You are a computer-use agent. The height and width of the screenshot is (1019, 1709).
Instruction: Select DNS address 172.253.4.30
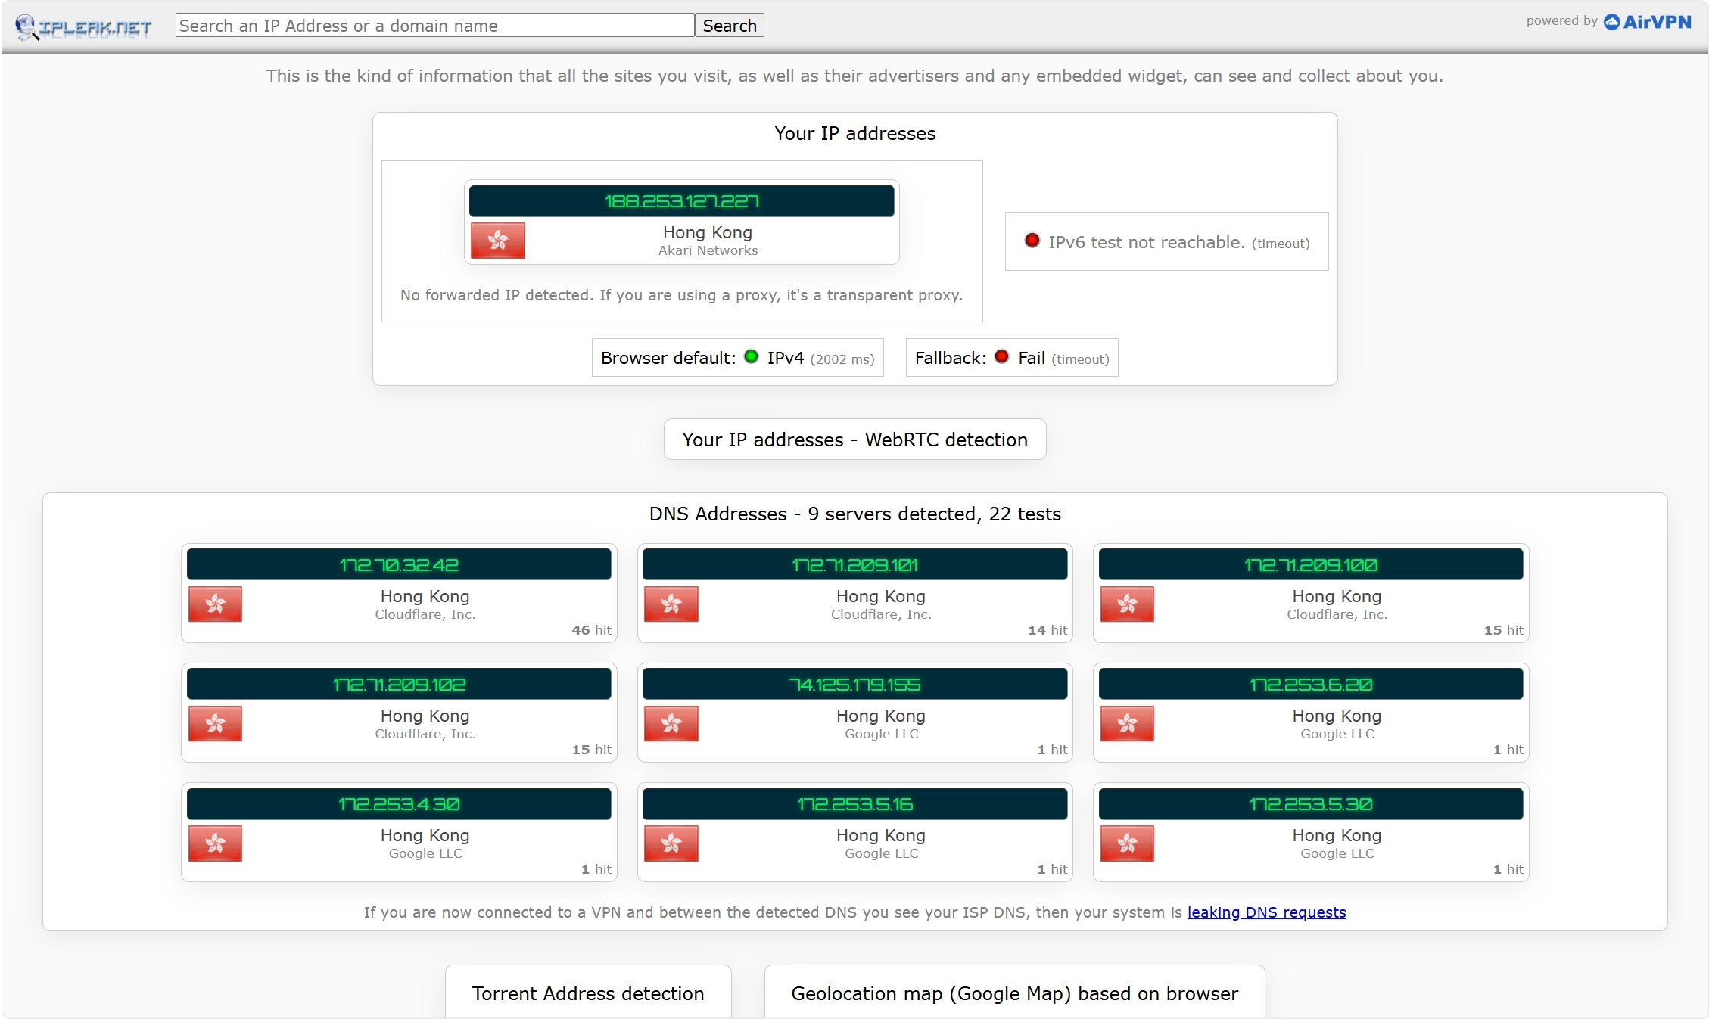[x=399, y=803]
